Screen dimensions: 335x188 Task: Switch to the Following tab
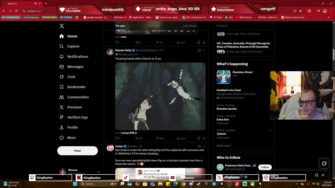pos(154,26)
